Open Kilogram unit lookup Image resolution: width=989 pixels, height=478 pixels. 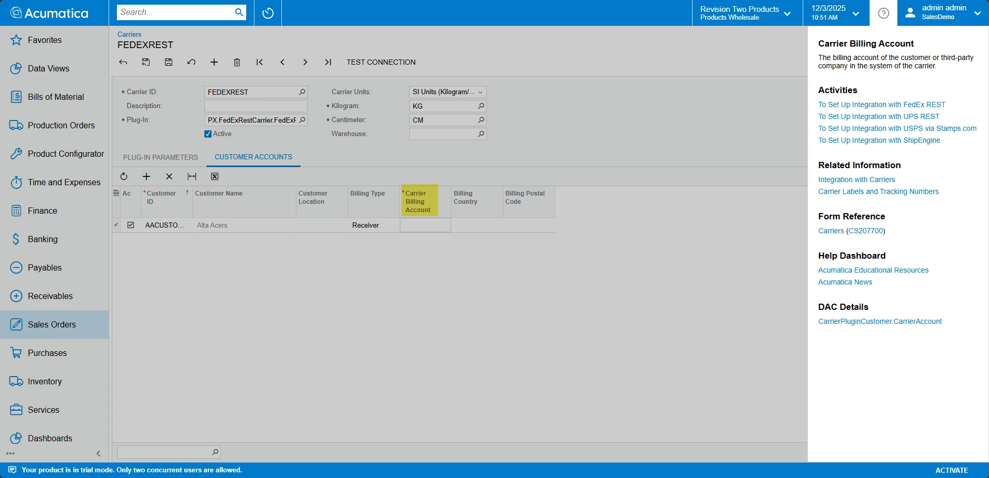pyautogui.click(x=481, y=106)
